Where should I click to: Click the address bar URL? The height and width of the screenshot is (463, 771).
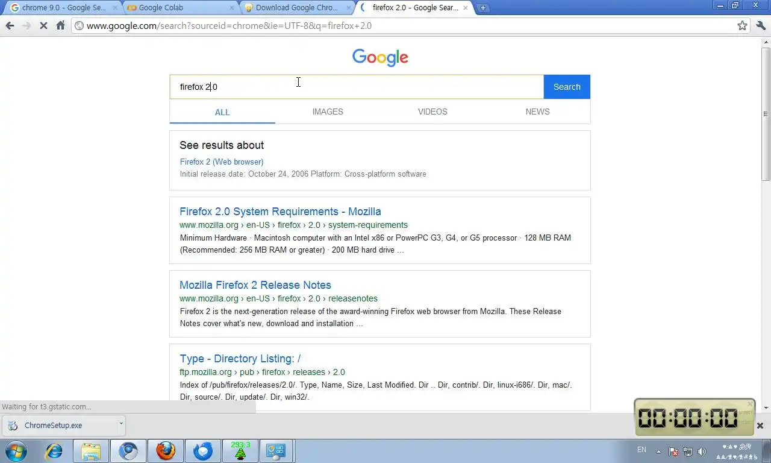click(229, 26)
